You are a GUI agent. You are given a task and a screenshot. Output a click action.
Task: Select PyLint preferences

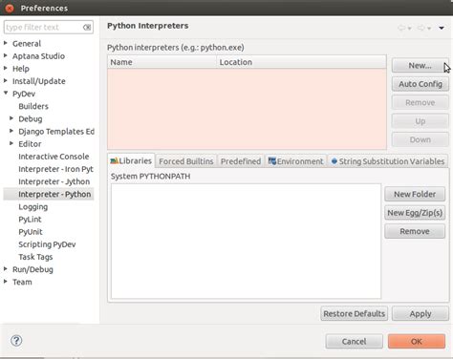tap(30, 220)
